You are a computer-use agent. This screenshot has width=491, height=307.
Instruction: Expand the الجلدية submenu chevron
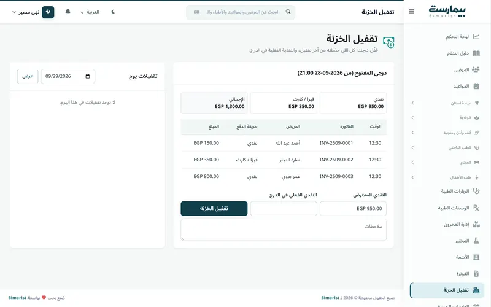click(x=412, y=118)
